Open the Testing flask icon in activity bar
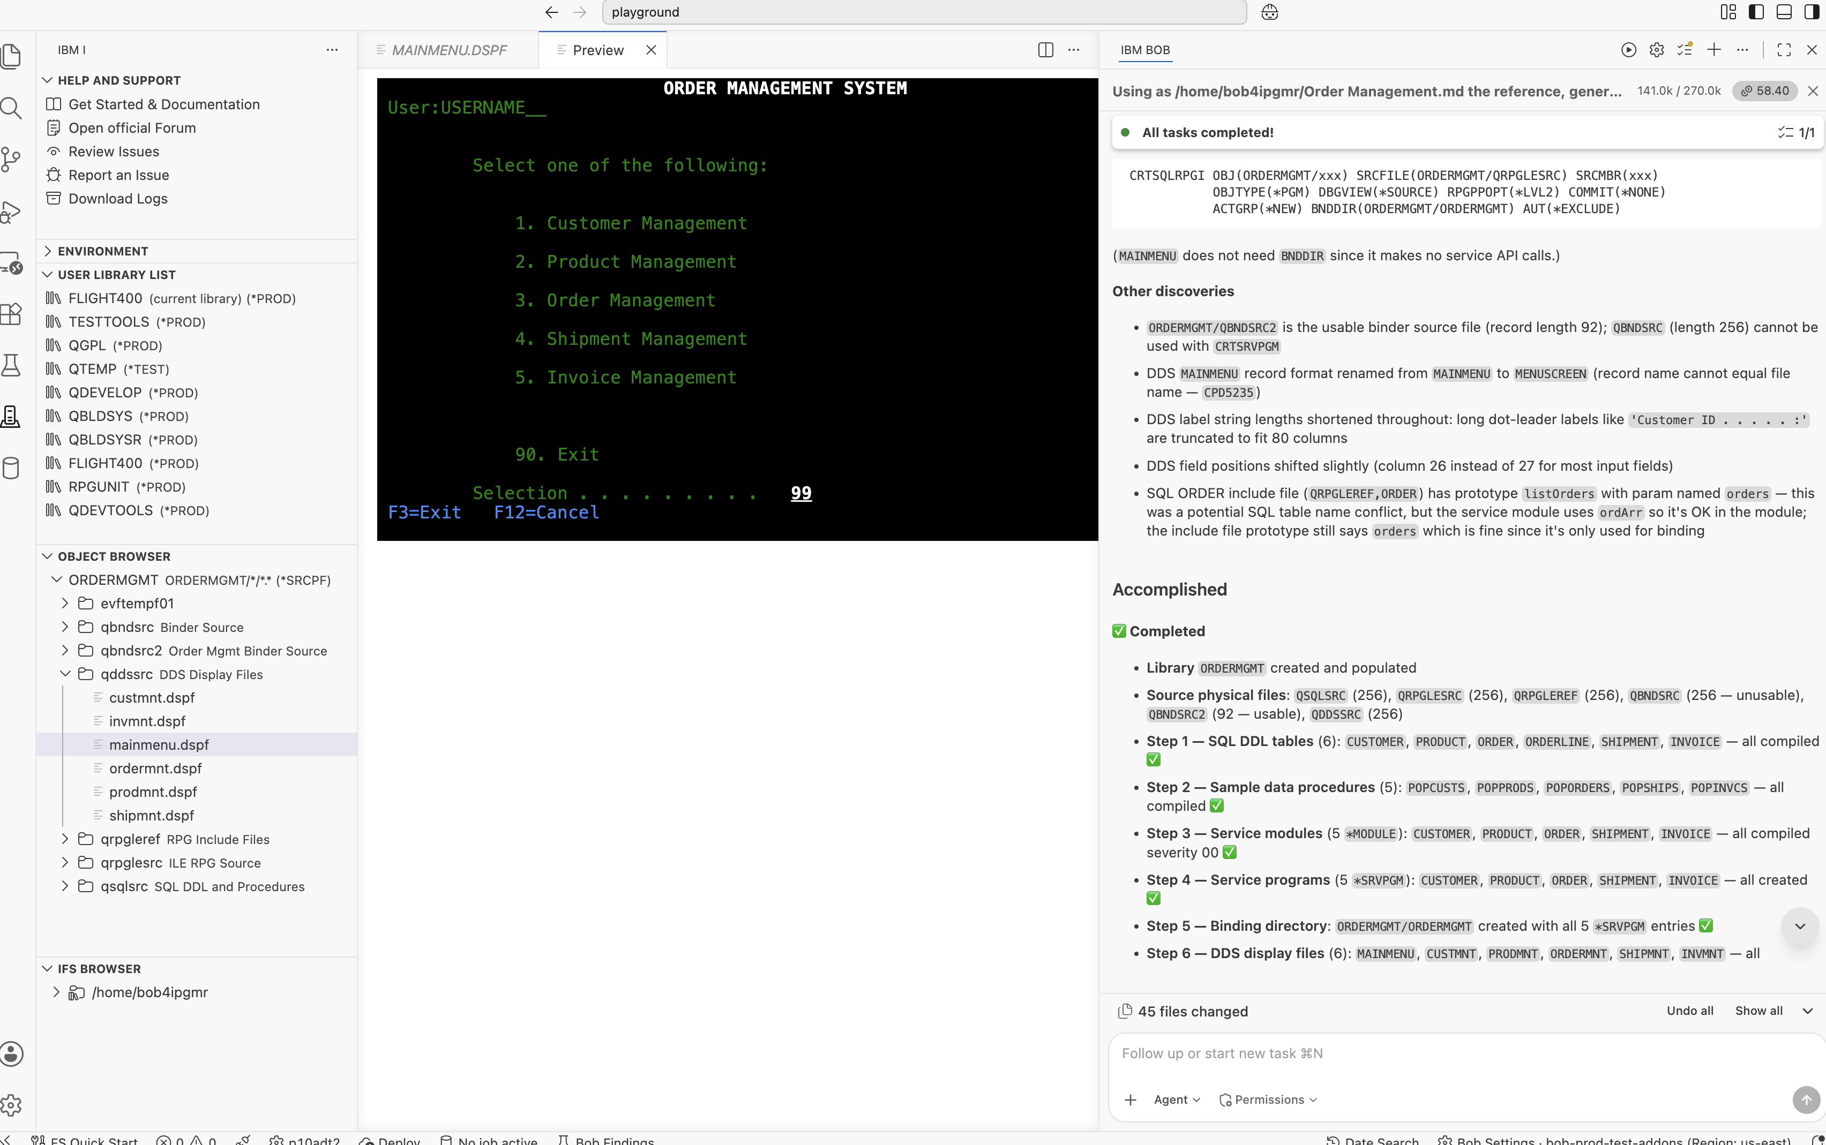Screen dimensions: 1826x1145 (x=11, y=365)
